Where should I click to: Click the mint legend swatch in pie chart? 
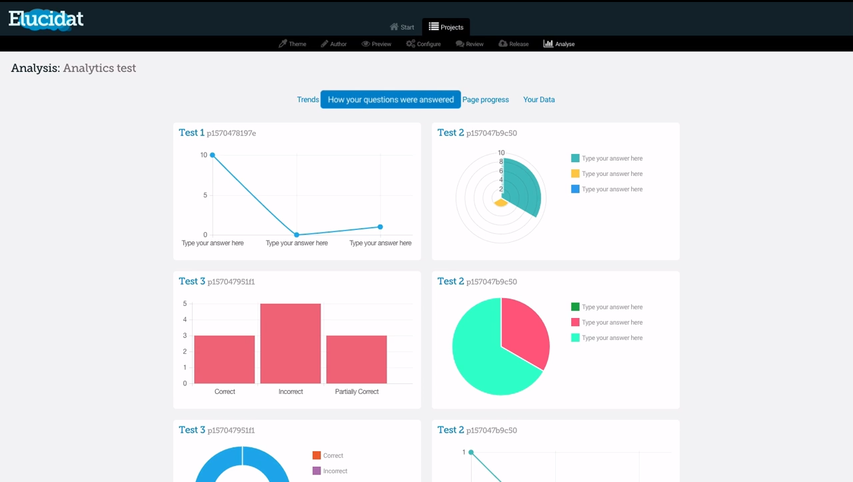click(x=575, y=338)
